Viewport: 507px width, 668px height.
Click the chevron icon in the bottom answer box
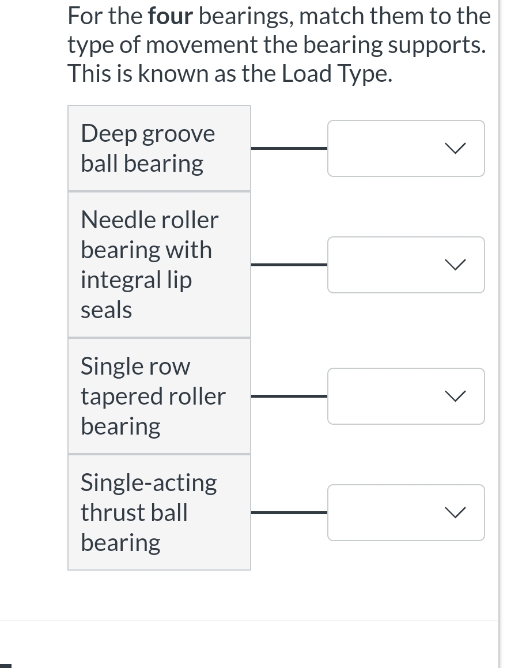point(455,512)
